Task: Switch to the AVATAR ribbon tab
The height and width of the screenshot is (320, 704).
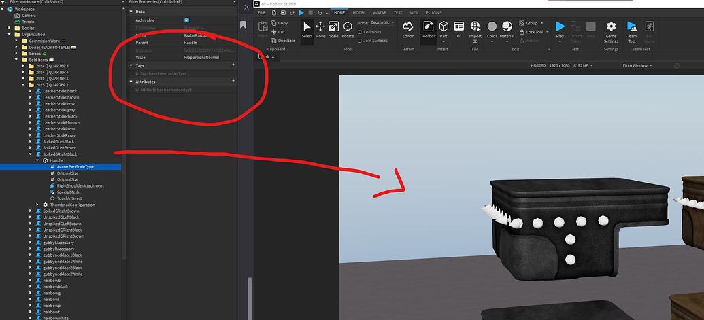Action: (380, 12)
